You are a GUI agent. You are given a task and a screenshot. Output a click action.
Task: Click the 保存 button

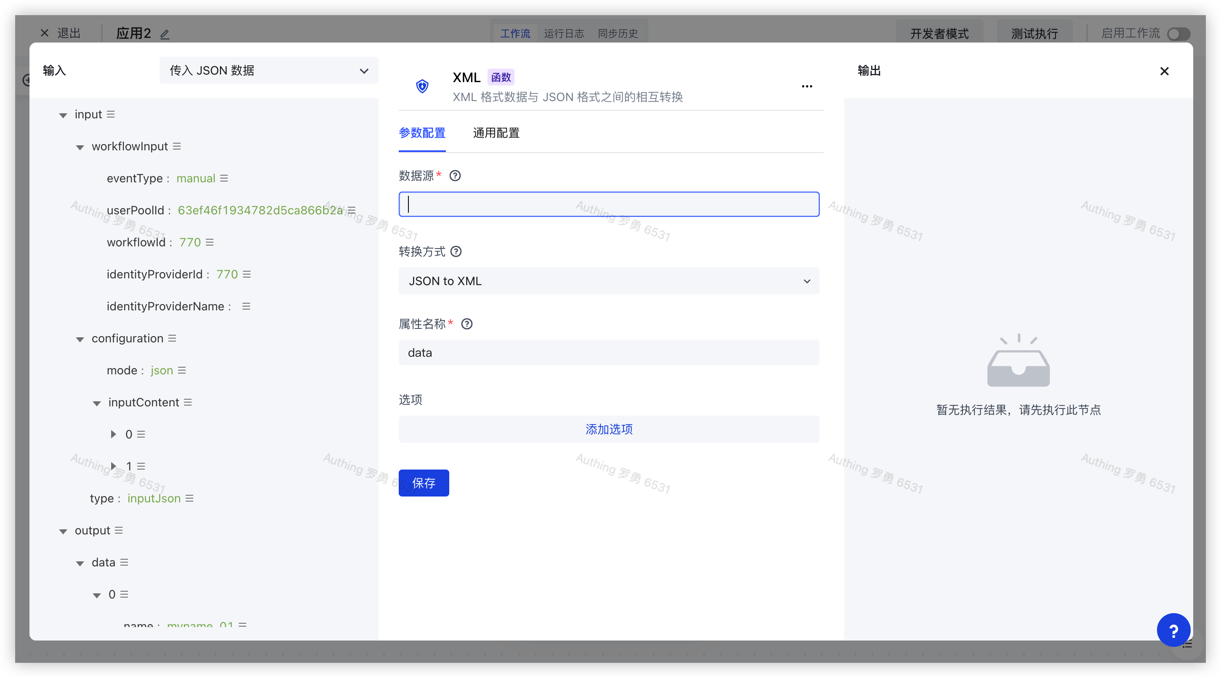point(423,483)
